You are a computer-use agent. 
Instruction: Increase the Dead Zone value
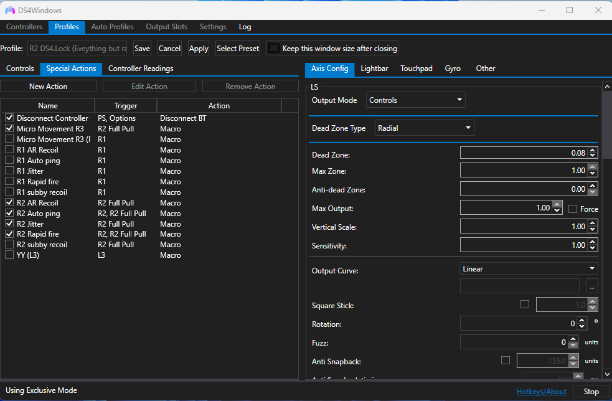click(x=593, y=150)
